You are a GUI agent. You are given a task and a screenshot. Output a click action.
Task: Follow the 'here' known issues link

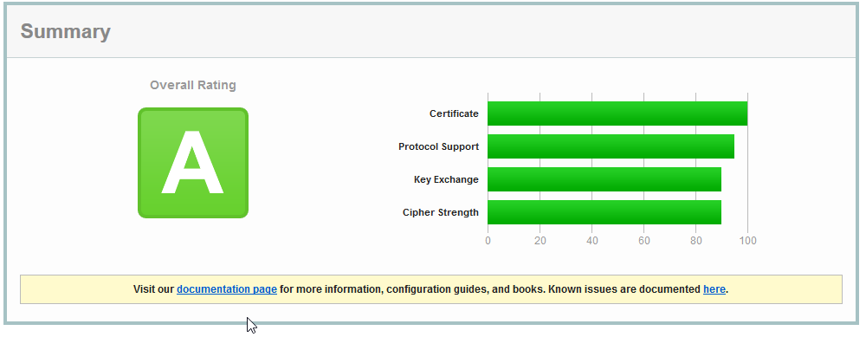point(714,289)
